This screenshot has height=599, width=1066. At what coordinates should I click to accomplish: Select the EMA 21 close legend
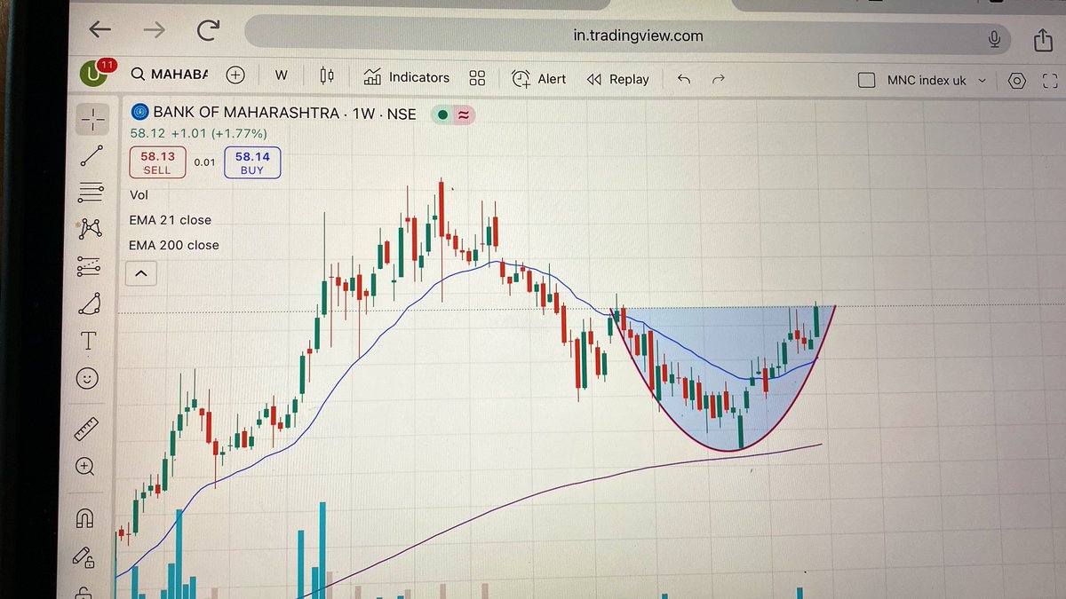coord(171,220)
